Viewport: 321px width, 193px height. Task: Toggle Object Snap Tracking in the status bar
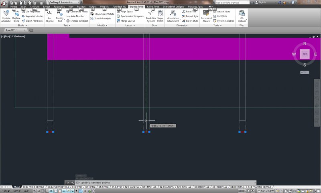[64, 191]
